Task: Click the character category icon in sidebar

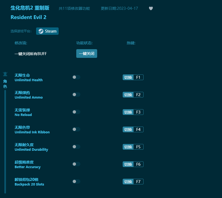Action: tap(5, 74)
